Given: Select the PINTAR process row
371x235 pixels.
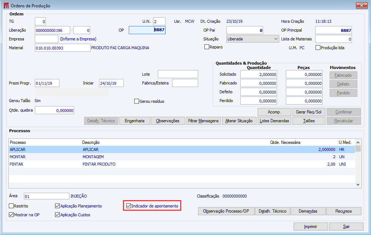Looking at the screenshot, I should tap(182, 164).
